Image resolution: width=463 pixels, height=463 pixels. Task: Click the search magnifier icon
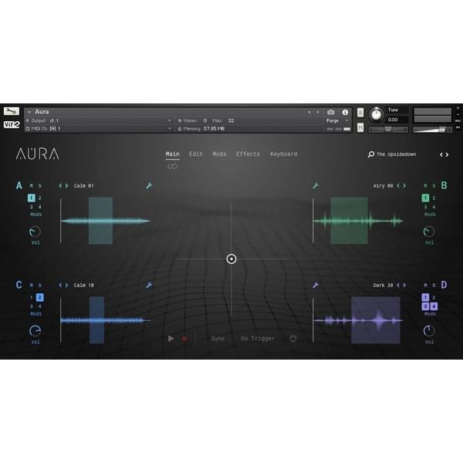[x=371, y=154]
